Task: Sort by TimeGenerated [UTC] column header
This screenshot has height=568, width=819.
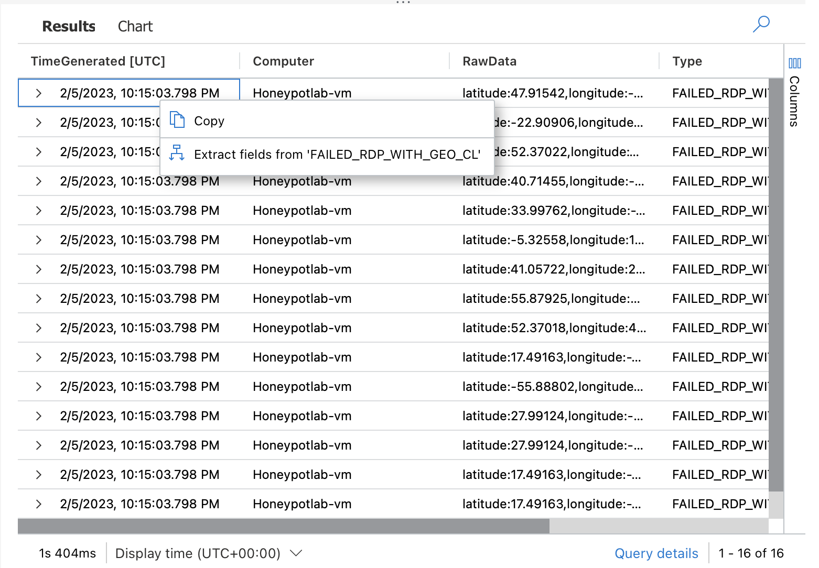Action: pyautogui.click(x=98, y=61)
